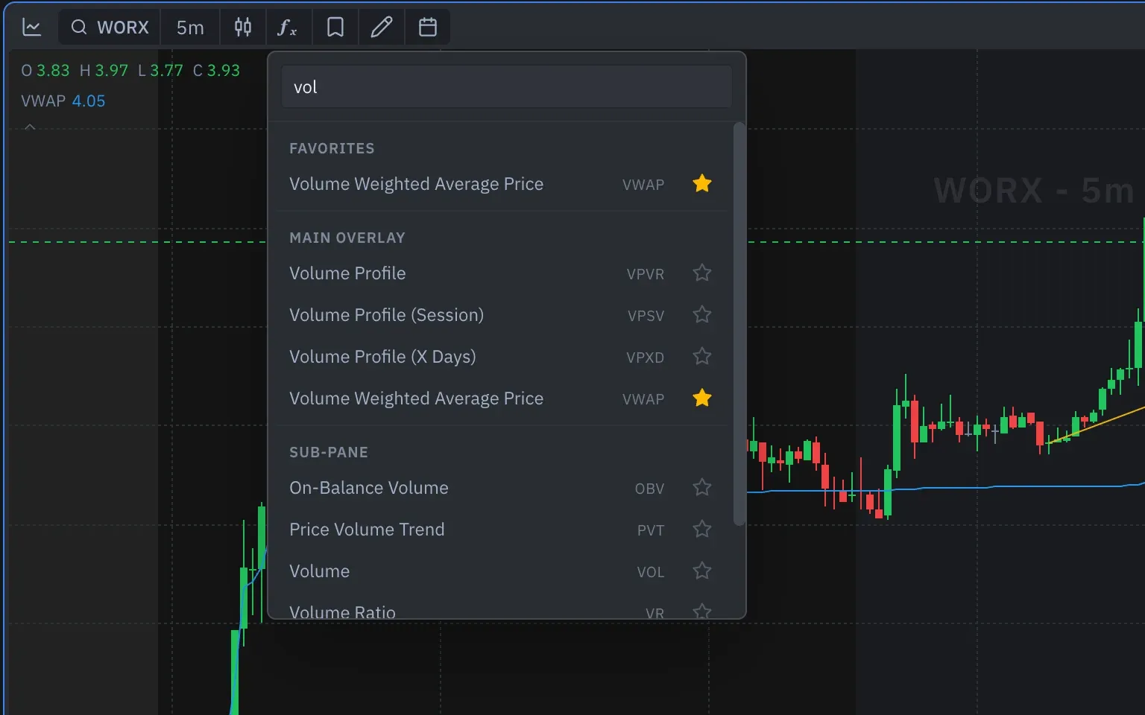This screenshot has width=1145, height=715.
Task: Unfavorite VWAP in the Favorites section
Action: coord(702,183)
